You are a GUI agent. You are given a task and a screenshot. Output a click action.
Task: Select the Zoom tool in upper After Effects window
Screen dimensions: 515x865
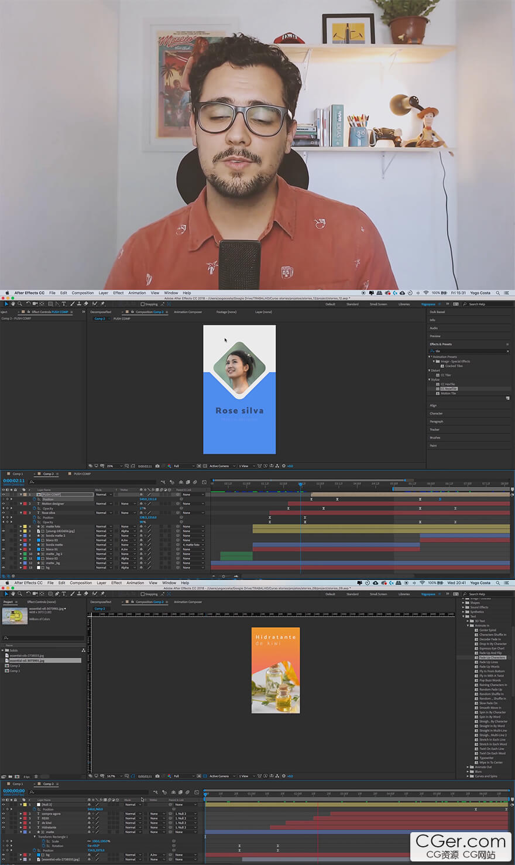[19, 304]
